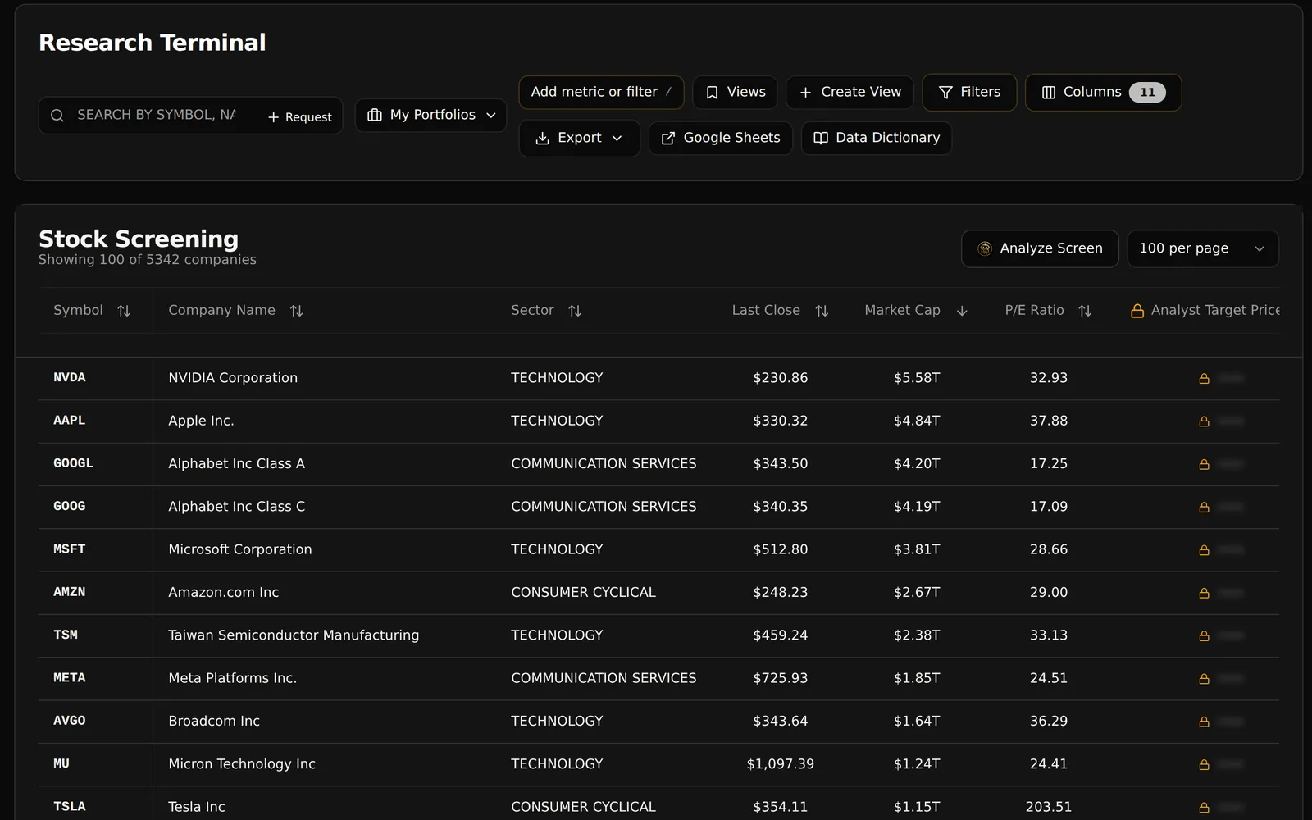Click Taiwan Semiconductor Manufacturing row name
The width and height of the screenshot is (1312, 820).
294,635
